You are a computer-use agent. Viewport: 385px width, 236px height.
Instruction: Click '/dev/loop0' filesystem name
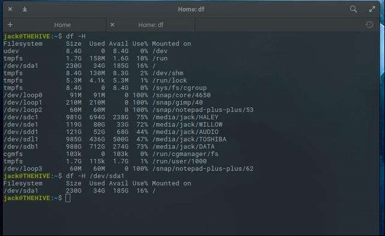tap(23, 95)
